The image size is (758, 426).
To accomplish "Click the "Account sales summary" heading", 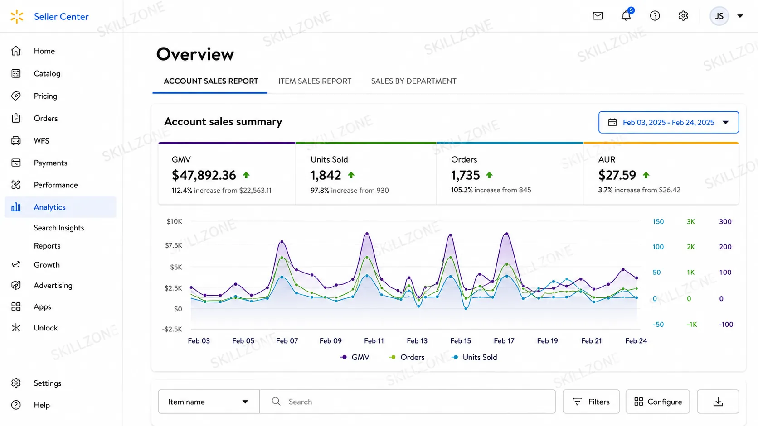I will click(223, 122).
